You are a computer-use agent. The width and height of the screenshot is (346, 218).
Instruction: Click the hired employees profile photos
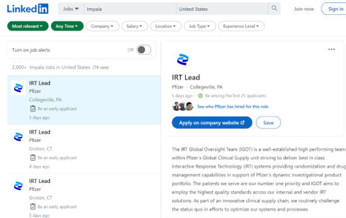tap(183, 107)
